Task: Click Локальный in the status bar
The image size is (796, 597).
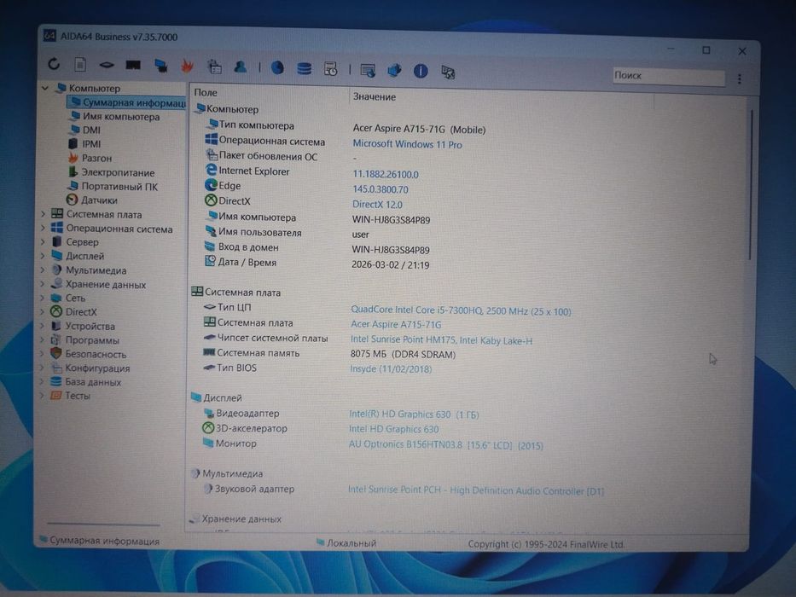Action: [x=352, y=542]
